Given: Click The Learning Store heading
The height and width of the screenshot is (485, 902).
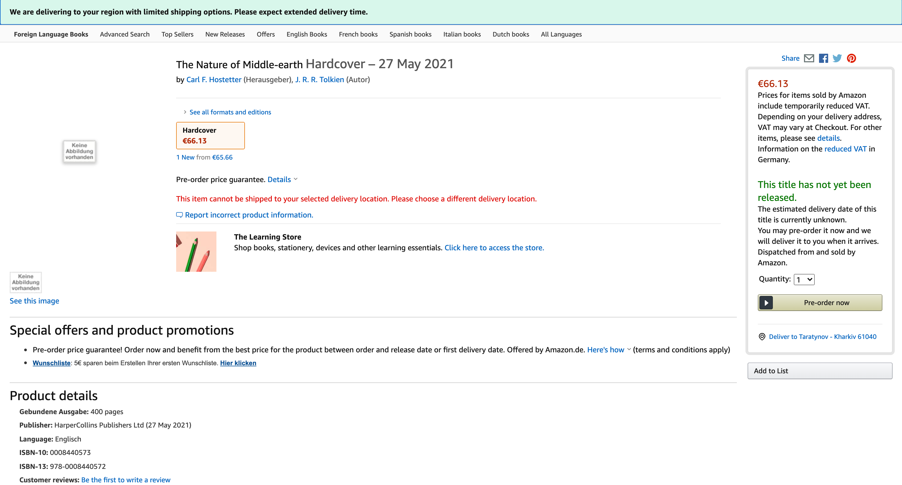Looking at the screenshot, I should 267,237.
